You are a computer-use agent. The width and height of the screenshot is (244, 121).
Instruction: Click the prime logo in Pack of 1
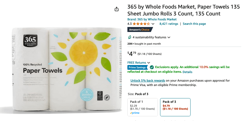pyautogui.click(x=135, y=113)
